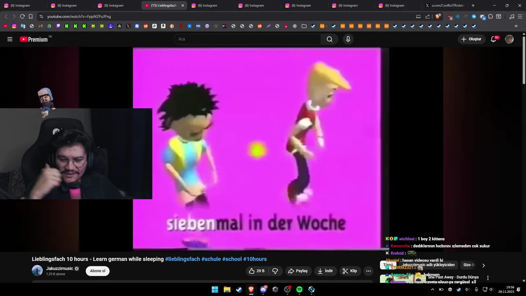The image size is (526, 296).
Task: Click the Klip button
Action: [x=350, y=271]
